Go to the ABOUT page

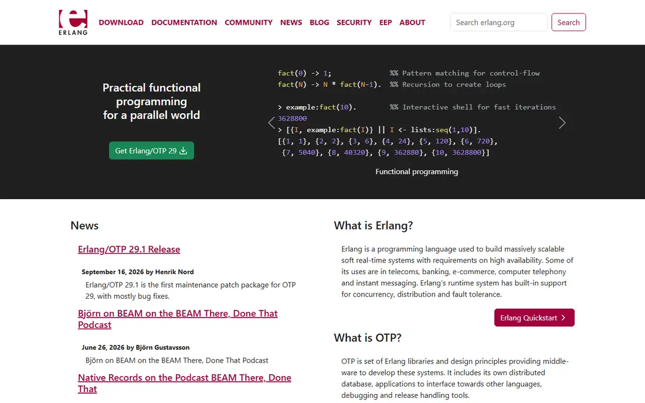(x=412, y=23)
